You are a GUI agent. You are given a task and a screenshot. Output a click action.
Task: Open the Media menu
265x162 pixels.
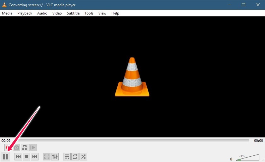(7, 13)
